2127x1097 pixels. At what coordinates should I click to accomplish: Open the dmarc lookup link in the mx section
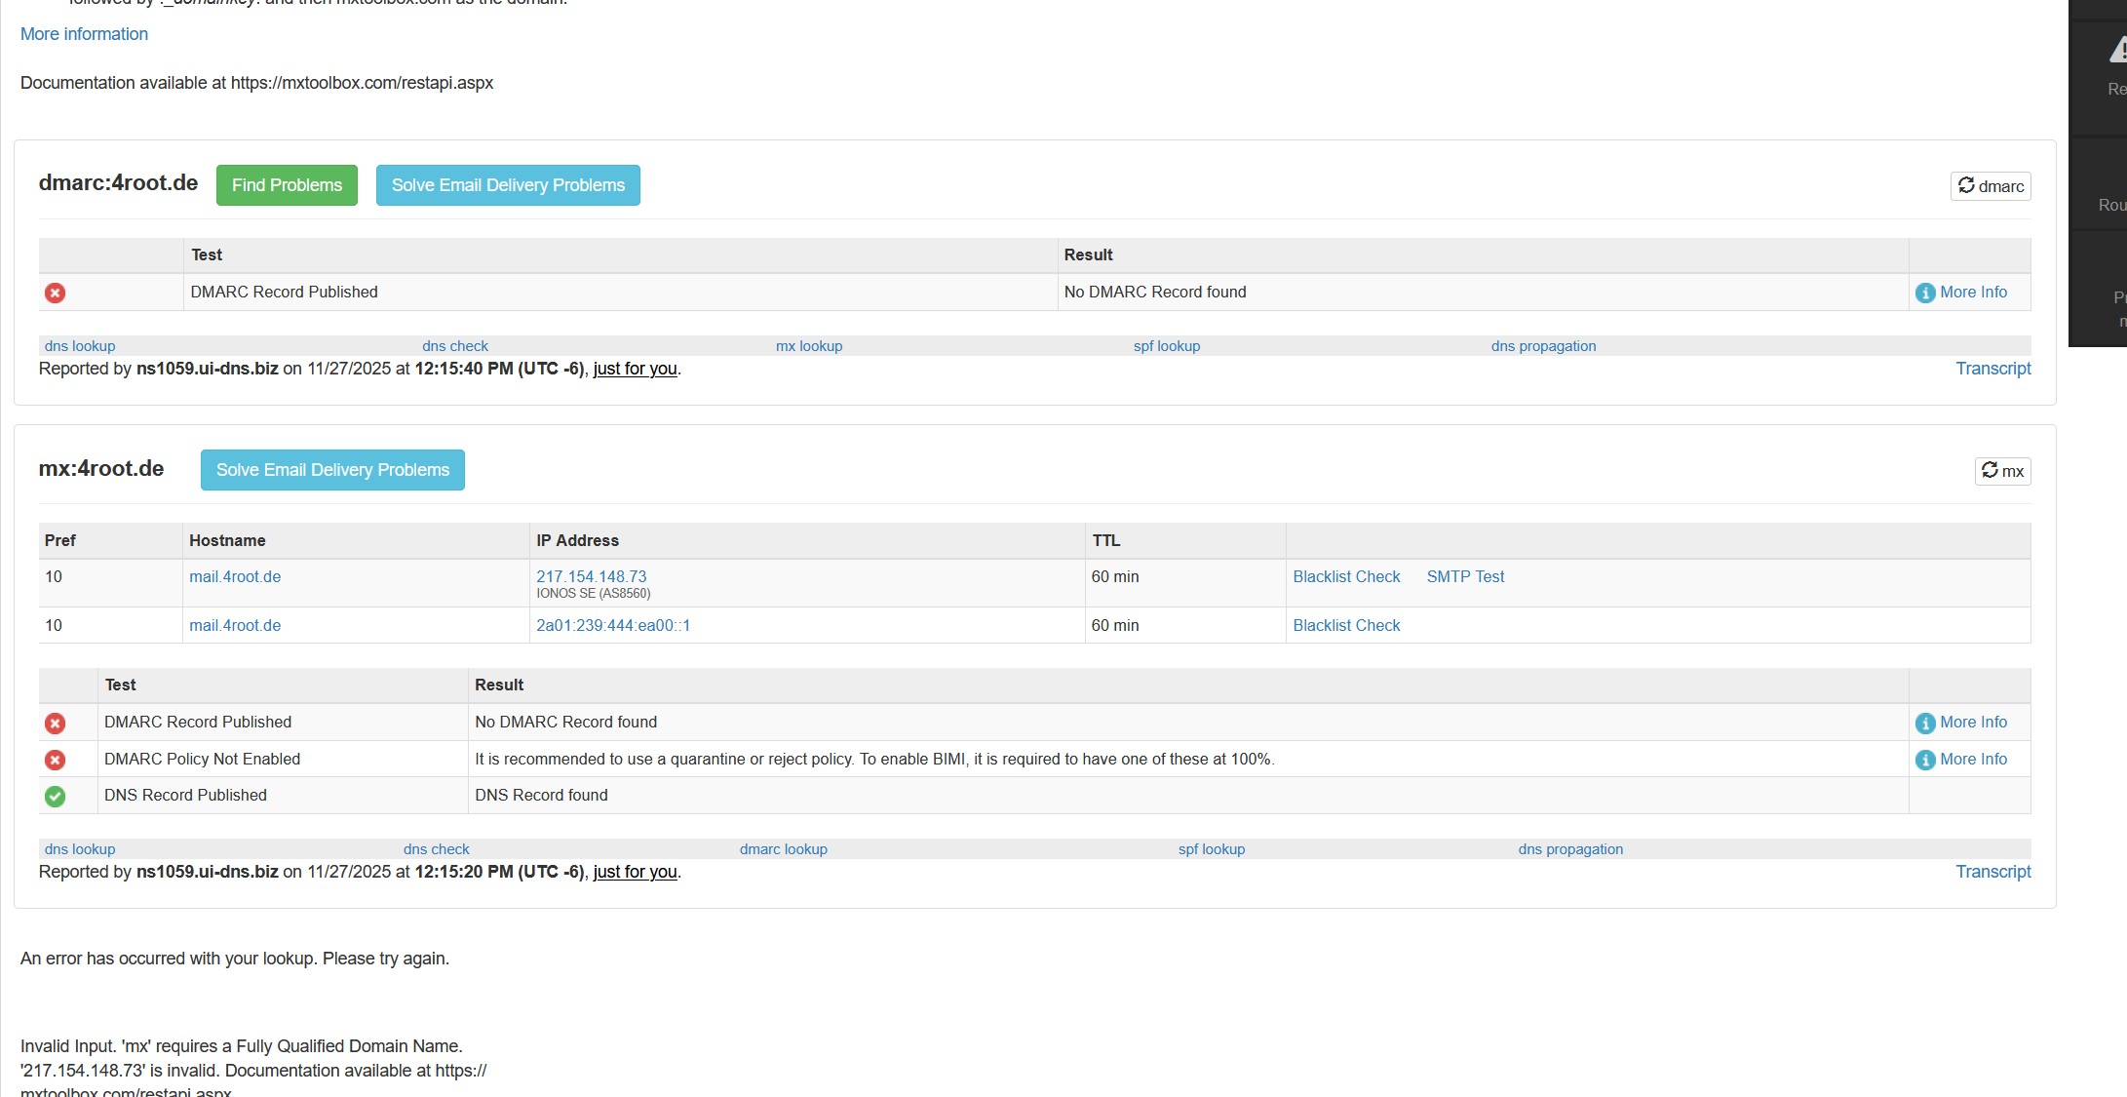(783, 849)
